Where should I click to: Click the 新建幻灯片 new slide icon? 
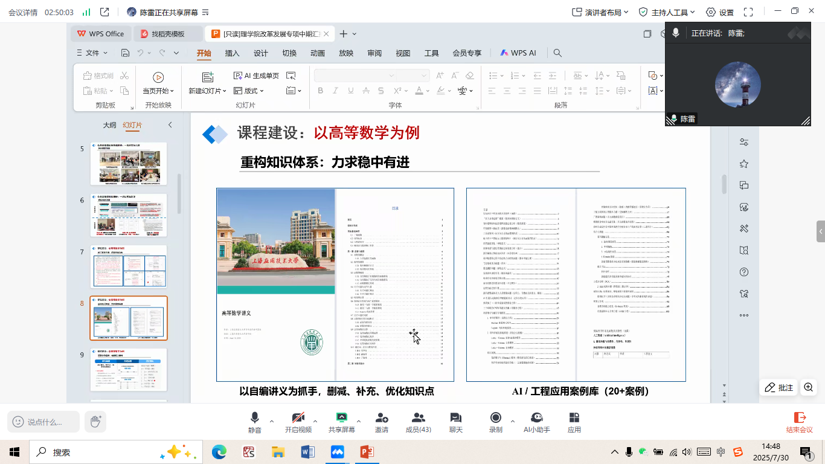coord(208,77)
